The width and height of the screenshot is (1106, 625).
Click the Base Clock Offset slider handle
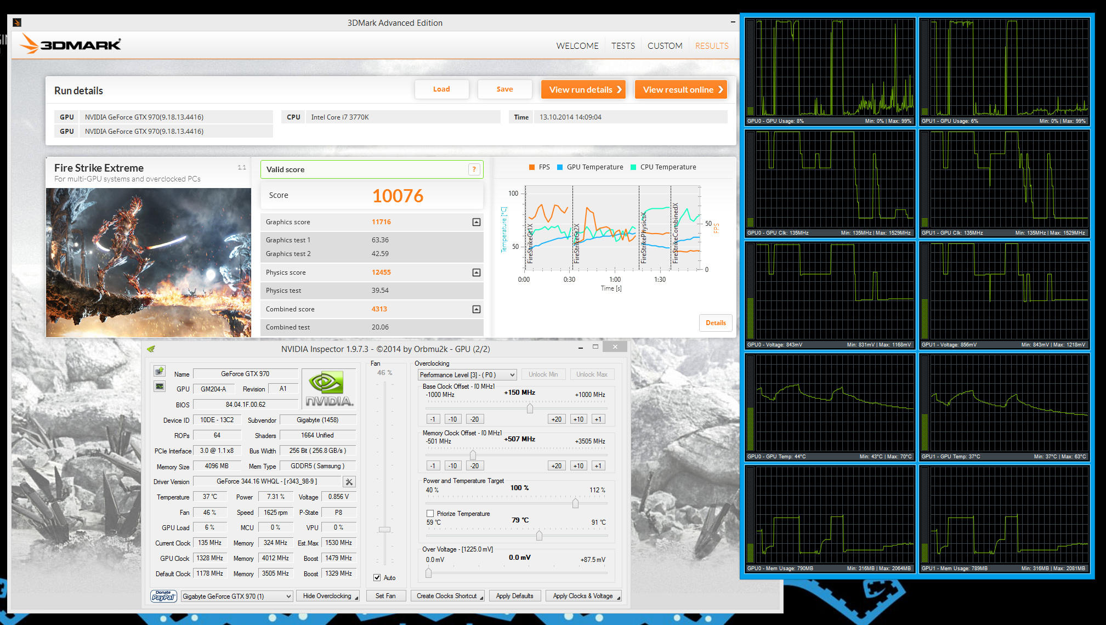[530, 408]
